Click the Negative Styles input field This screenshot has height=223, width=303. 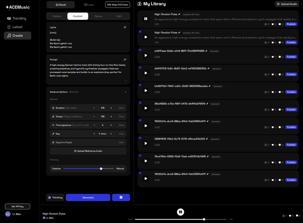88,142
